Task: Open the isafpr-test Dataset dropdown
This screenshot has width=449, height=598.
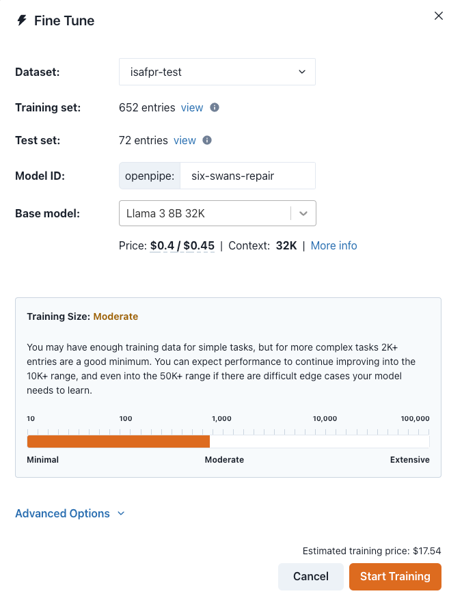Action: 217,72
